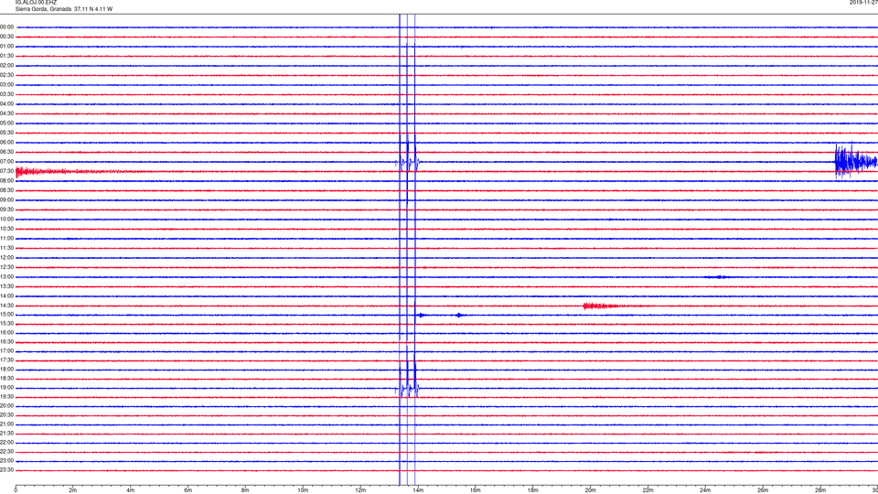
Task: Select the 12:30 row label
Action: 6,267
